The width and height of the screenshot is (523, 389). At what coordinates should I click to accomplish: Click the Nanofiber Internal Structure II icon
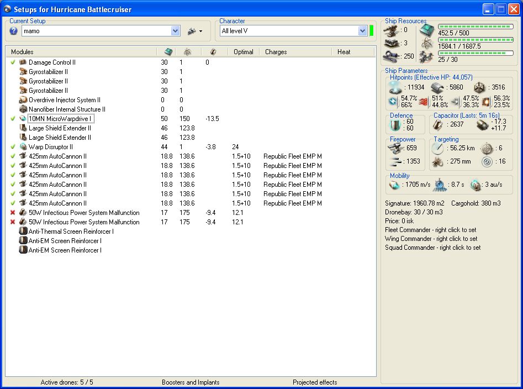pos(23,109)
